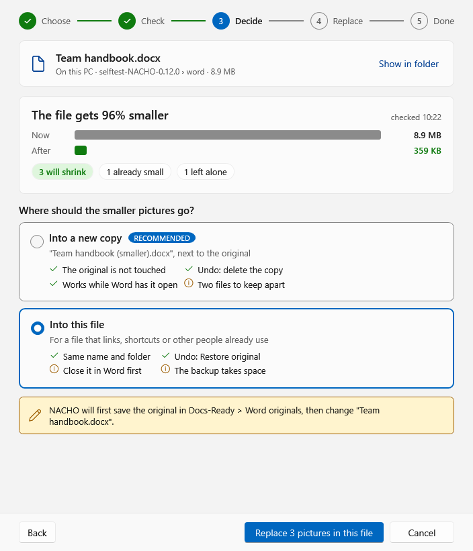Click Replace 3 pictures in this file button
This screenshot has height=551, width=473.
point(314,533)
